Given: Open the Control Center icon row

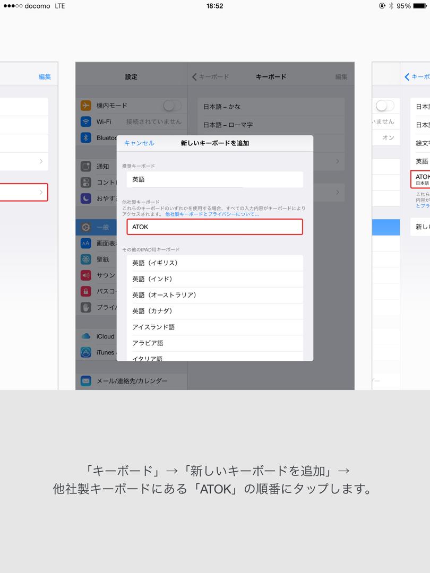Looking at the screenshot, I should coord(85,183).
